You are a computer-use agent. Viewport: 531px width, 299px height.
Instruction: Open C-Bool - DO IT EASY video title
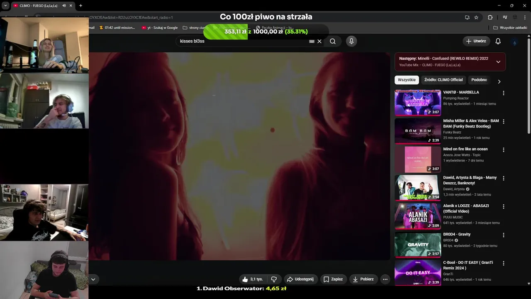(x=468, y=265)
